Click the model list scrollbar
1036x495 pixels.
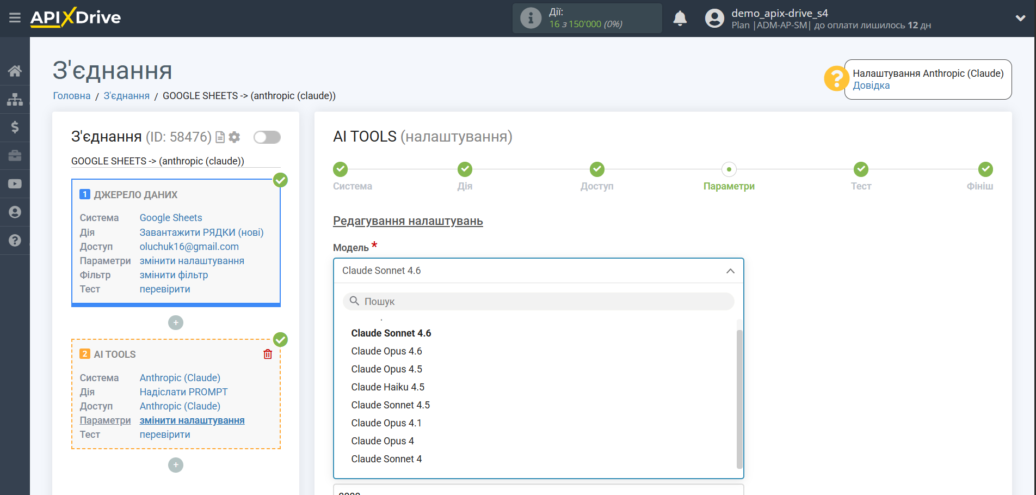coord(739,398)
